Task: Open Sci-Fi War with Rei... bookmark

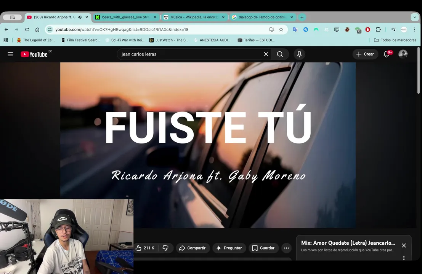Action: pyautogui.click(x=125, y=40)
